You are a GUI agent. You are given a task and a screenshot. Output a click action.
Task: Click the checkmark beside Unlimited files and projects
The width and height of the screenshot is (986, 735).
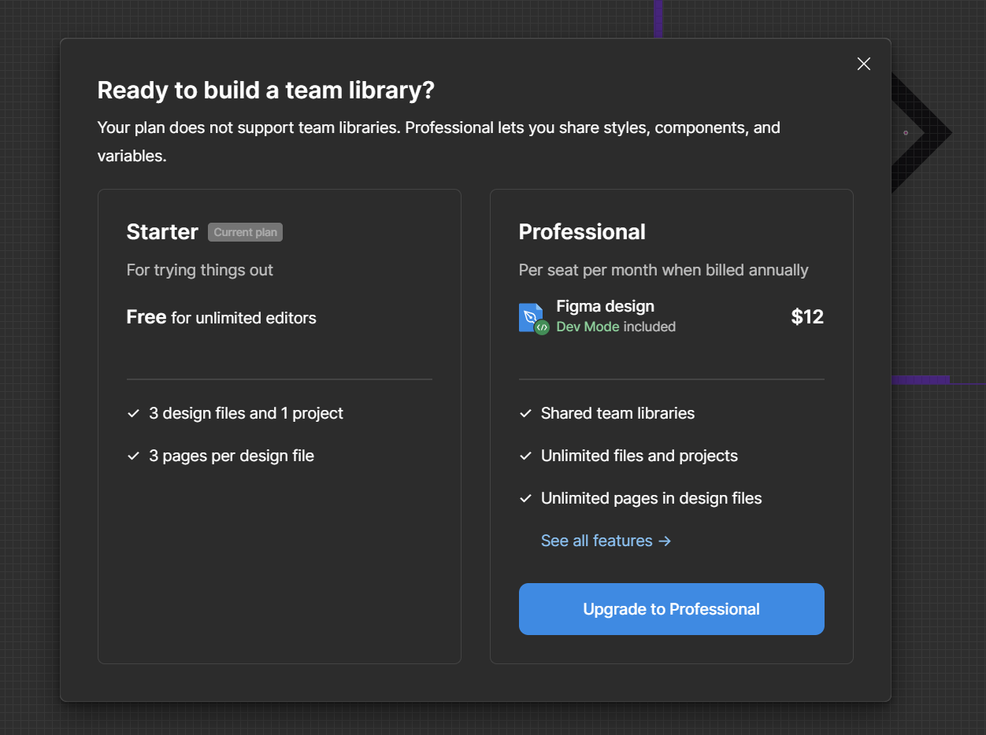(526, 456)
